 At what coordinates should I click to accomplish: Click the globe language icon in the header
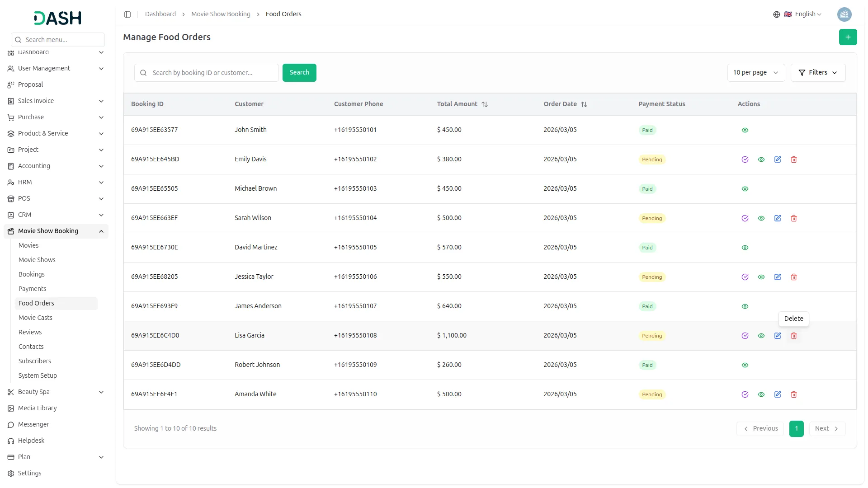(776, 14)
